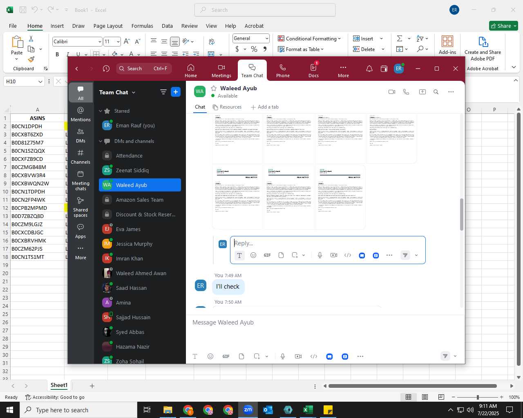Viewport: 523px width, 418px height.
Task: Open File Explorer from taskbar
Action: [x=168, y=410]
